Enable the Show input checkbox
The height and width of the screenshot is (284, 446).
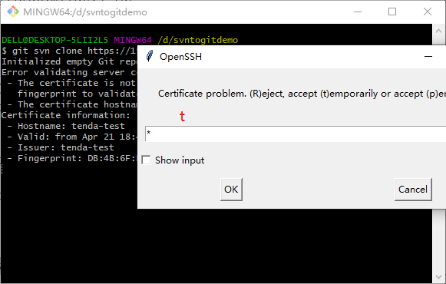[x=146, y=160]
